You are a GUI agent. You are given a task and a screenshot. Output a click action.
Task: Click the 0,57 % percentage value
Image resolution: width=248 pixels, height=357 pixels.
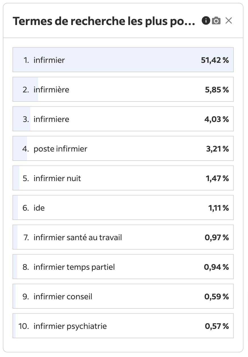click(x=217, y=326)
